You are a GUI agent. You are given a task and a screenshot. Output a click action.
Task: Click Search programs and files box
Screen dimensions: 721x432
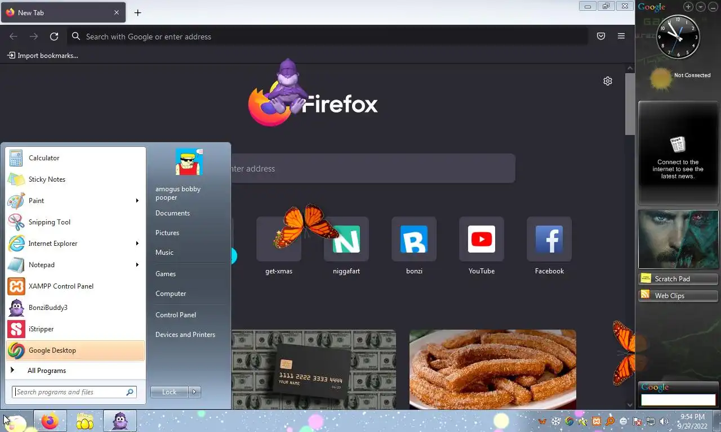click(74, 392)
